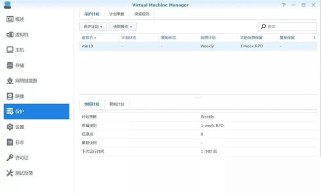
Task: Collapse the detail panel splitter arrow
Action: pos(198,97)
